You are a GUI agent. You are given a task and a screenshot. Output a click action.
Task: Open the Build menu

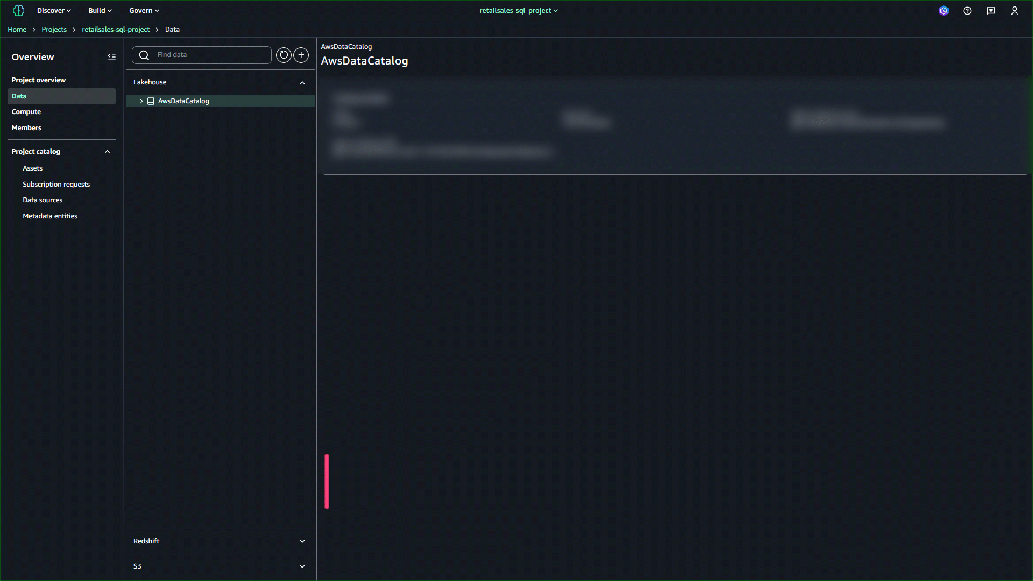pyautogui.click(x=100, y=11)
